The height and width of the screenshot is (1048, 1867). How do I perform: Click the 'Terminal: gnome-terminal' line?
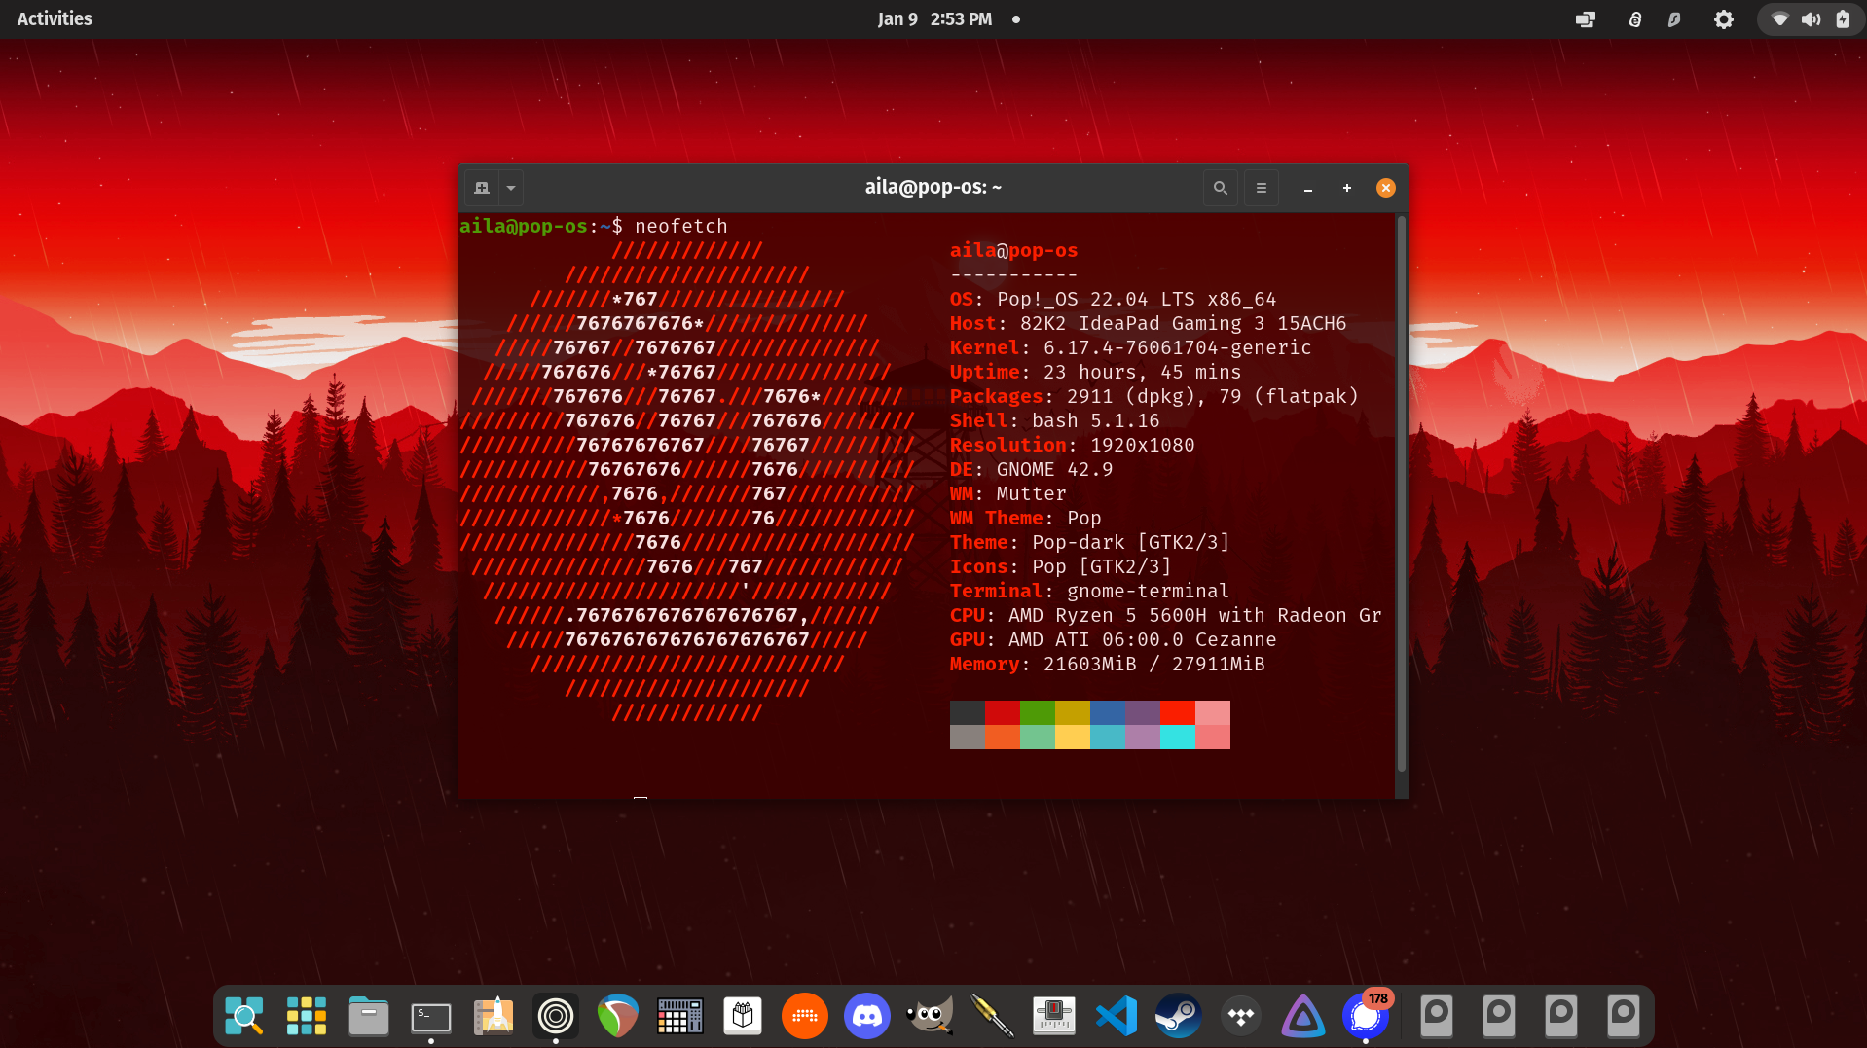[1090, 591]
